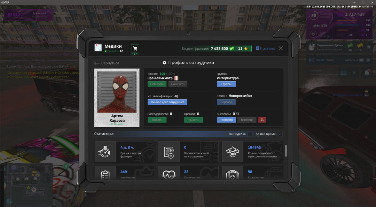Screen dimensions: 376x207
Task: Click the NEXTRP window title bar text
Action: click(x=5, y=2)
